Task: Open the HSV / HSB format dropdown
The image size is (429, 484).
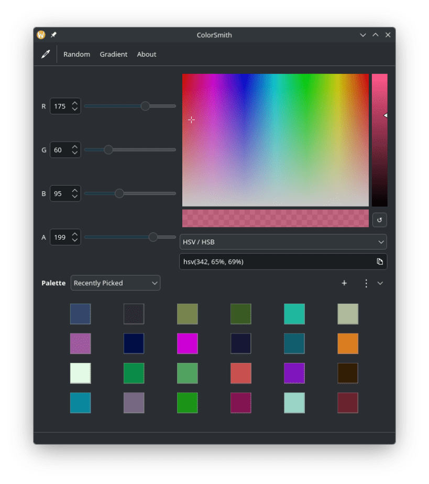Action: (x=283, y=242)
